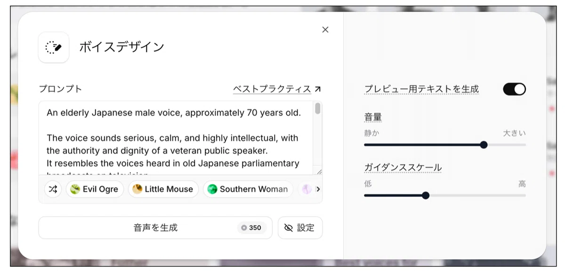
Task: Click the Little Mouse avatar icon
Action: [x=137, y=189]
